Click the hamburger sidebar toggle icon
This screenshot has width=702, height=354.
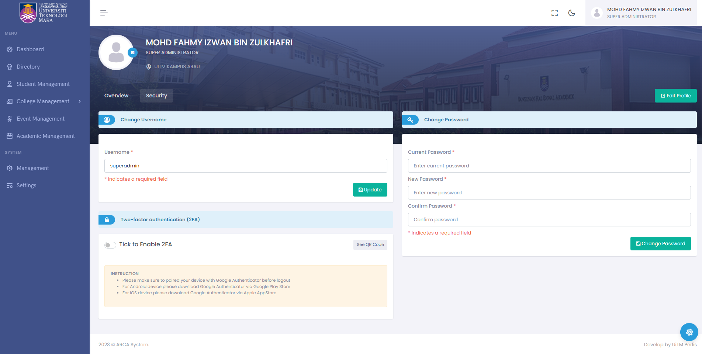[104, 13]
